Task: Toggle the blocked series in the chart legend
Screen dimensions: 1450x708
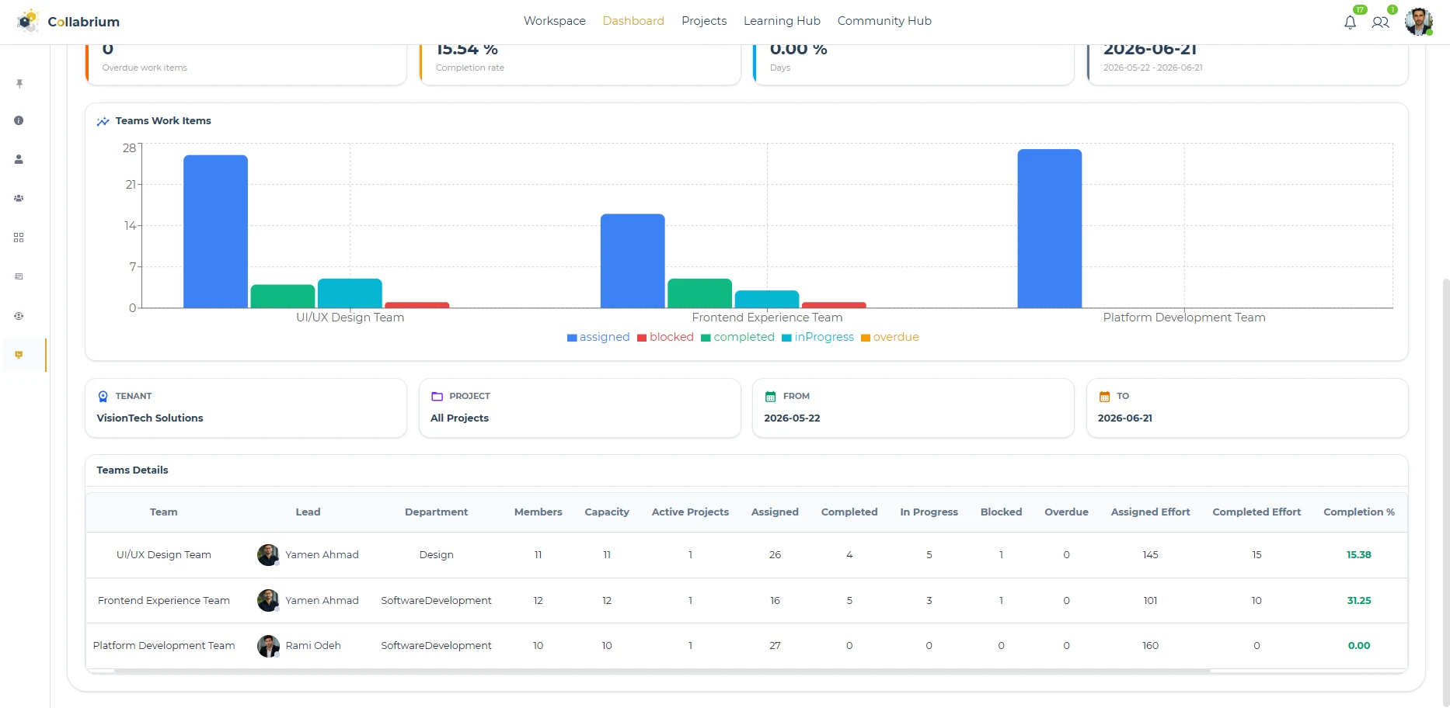Action: 665,337
